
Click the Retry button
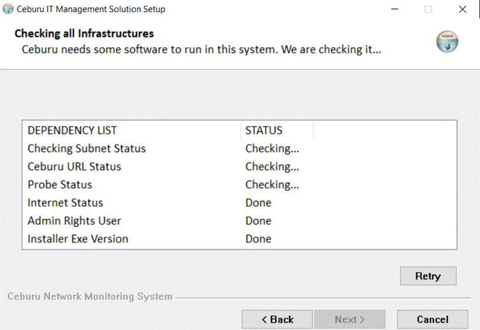tap(428, 276)
